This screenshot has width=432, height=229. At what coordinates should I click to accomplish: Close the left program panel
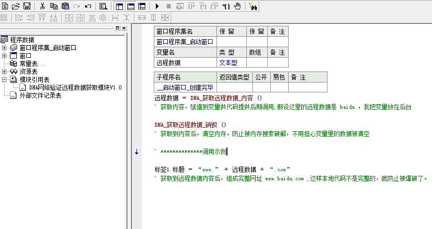click(124, 28)
